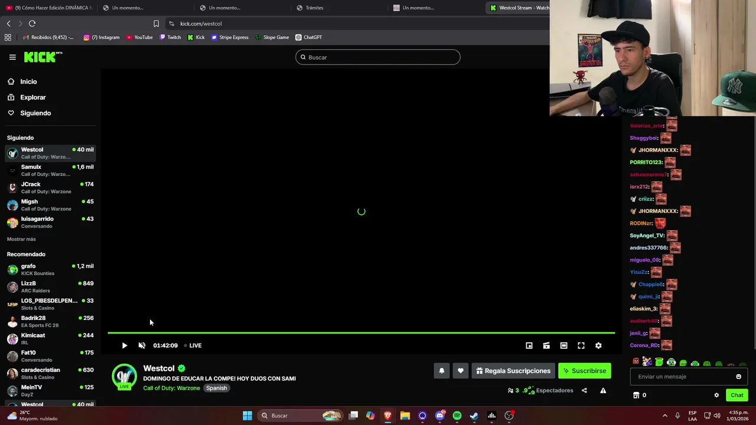756x425 pixels.
Task: Open Steam from taskbar
Action: [x=474, y=416]
